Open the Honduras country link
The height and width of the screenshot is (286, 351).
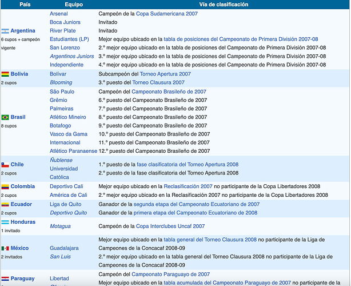(x=23, y=222)
